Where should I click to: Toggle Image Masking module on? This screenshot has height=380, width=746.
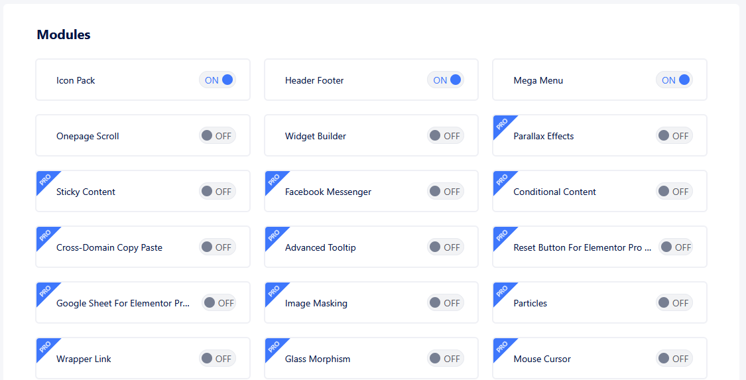click(446, 303)
